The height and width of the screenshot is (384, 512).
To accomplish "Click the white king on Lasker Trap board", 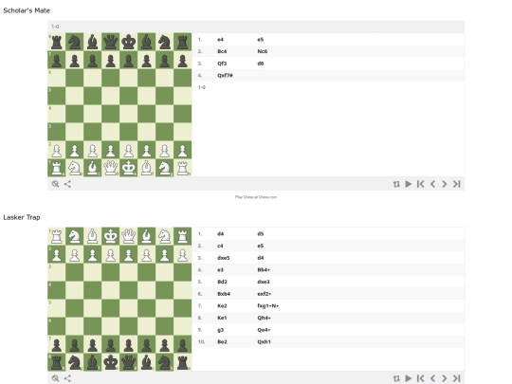I will pyautogui.click(x=110, y=236).
